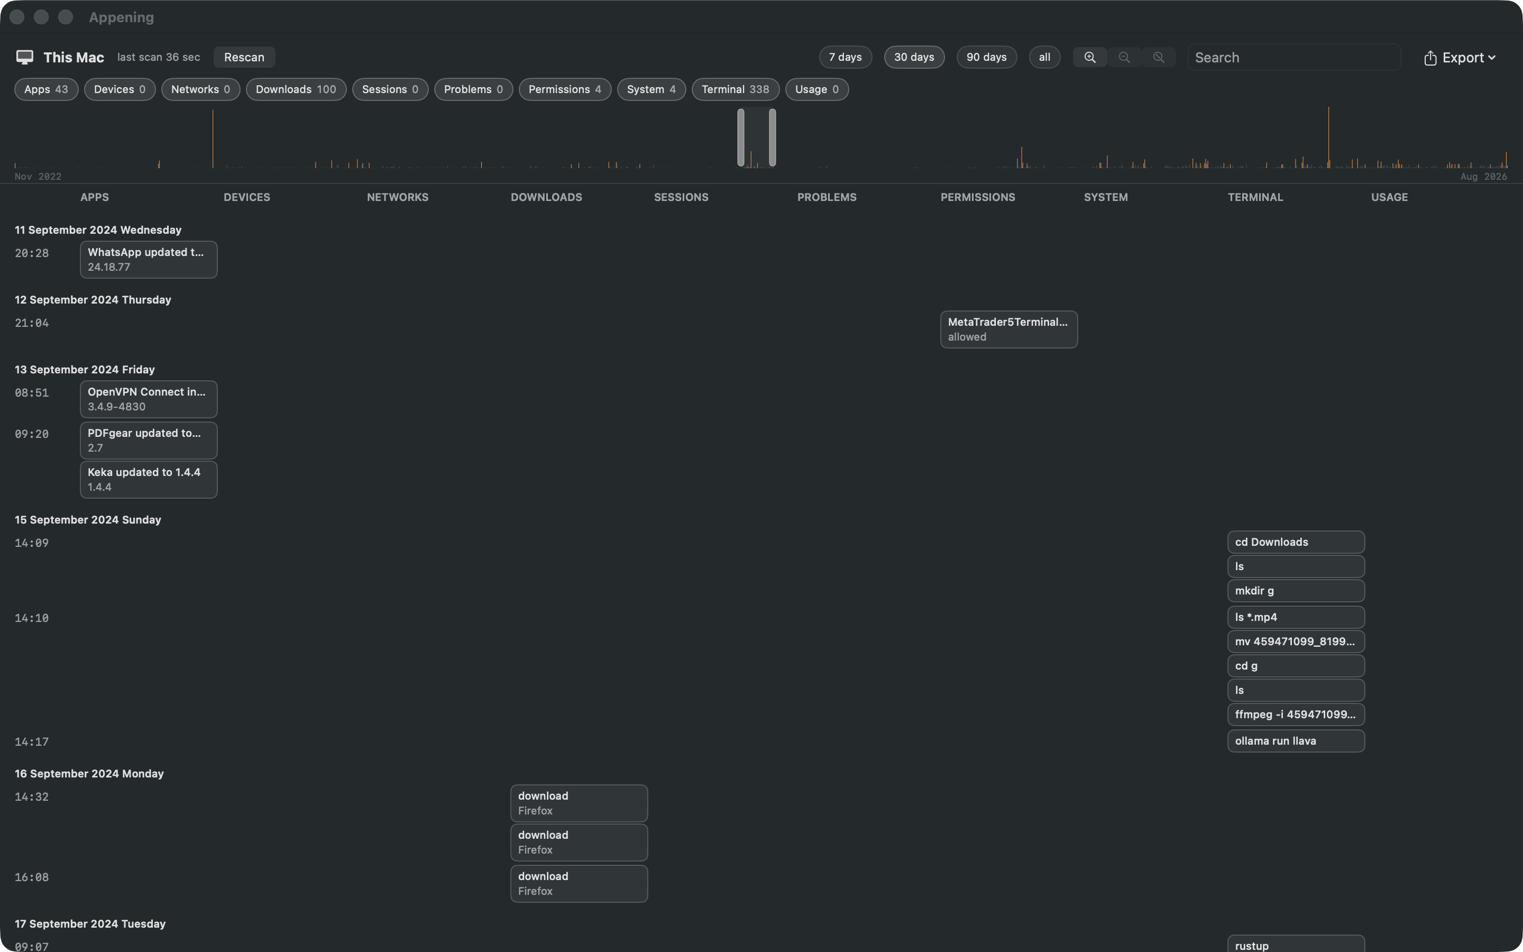
Task: Click the This Mac computer icon
Action: (24, 57)
